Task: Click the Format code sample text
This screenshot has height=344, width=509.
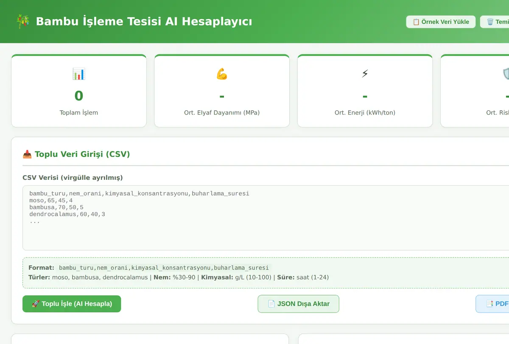Action: click(164, 268)
